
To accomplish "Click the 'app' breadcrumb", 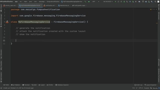I will [x=16, y=1].
